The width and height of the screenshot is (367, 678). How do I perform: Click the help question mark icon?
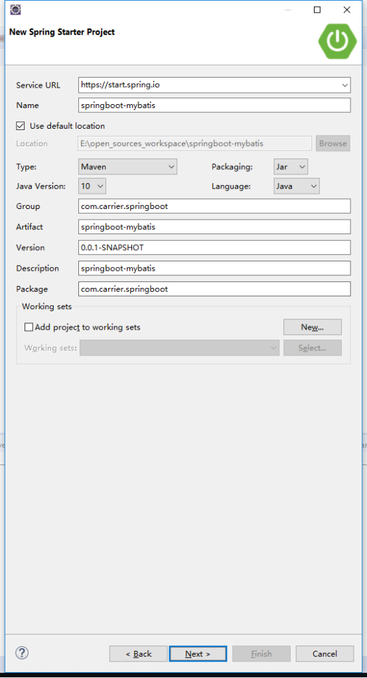click(x=22, y=653)
